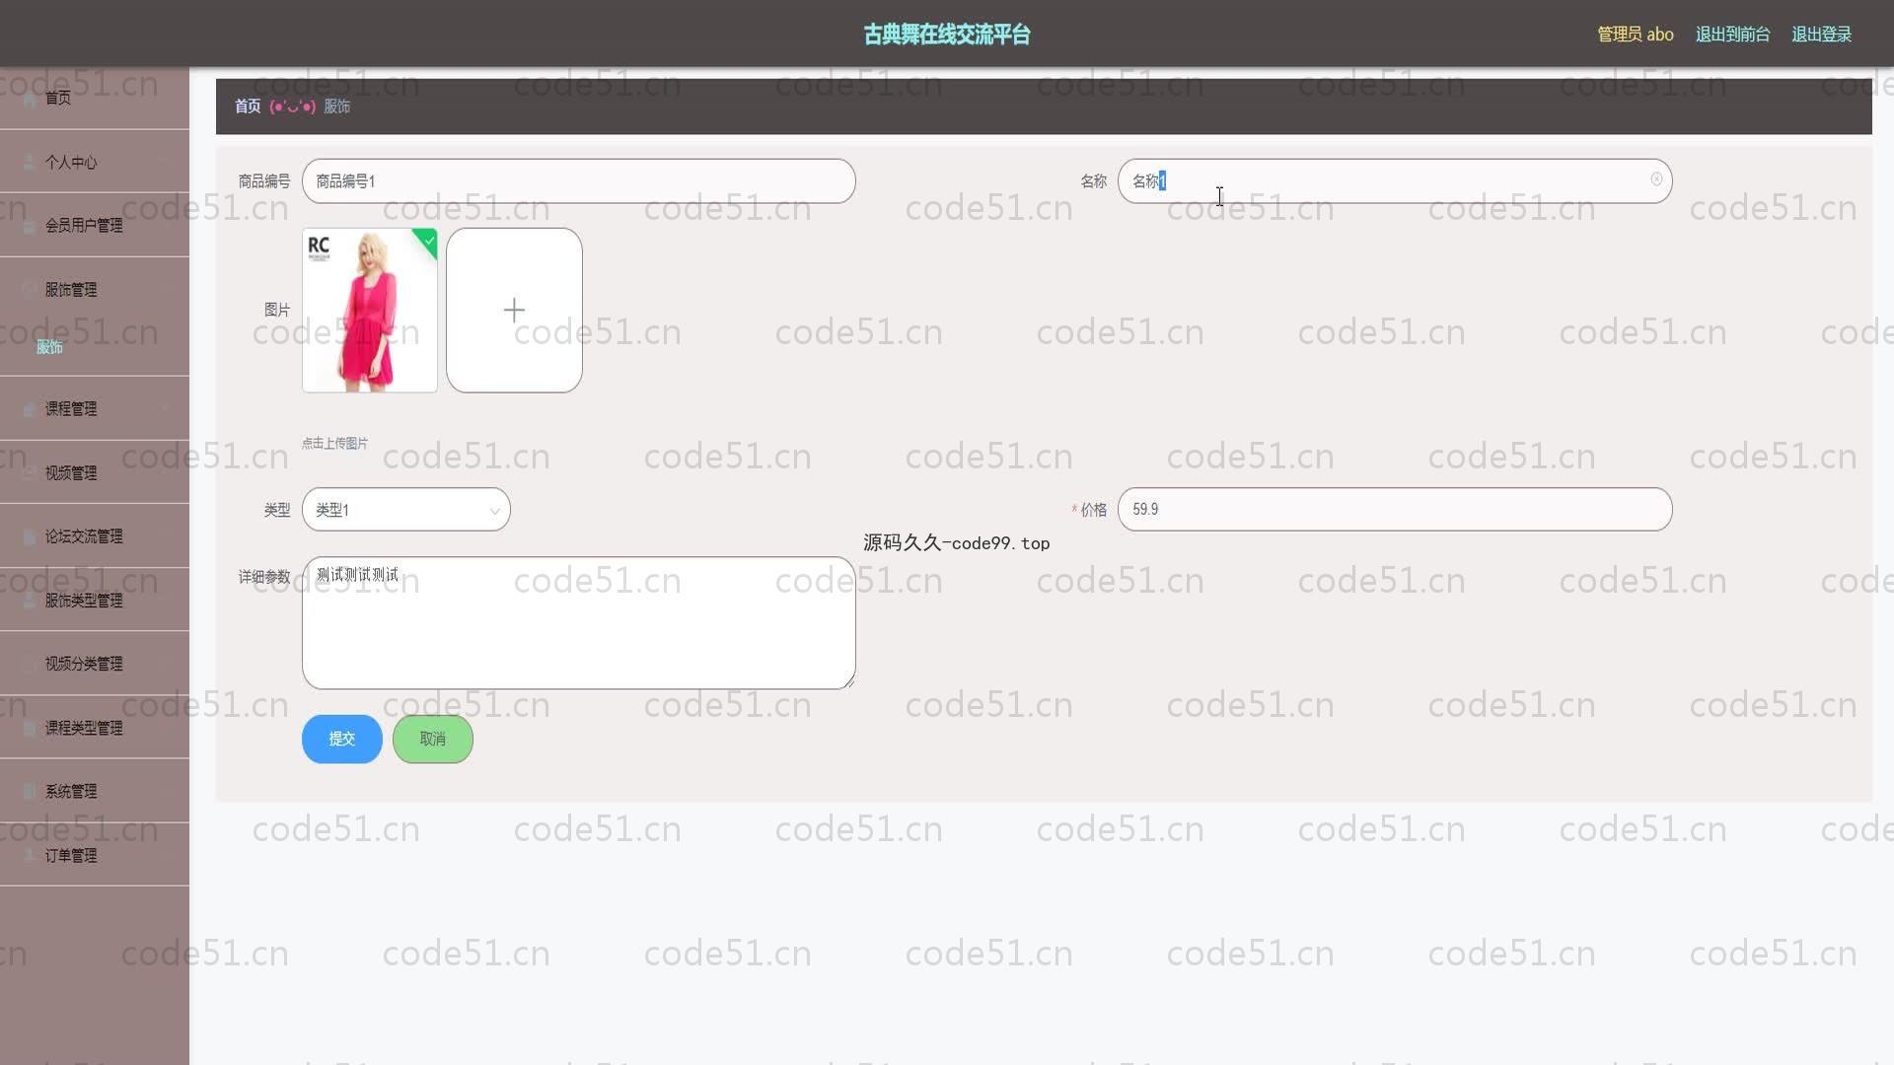Screen dimensions: 1894x1065
Task: Focus the 价格 field containing 59.9
Action: click(1394, 510)
